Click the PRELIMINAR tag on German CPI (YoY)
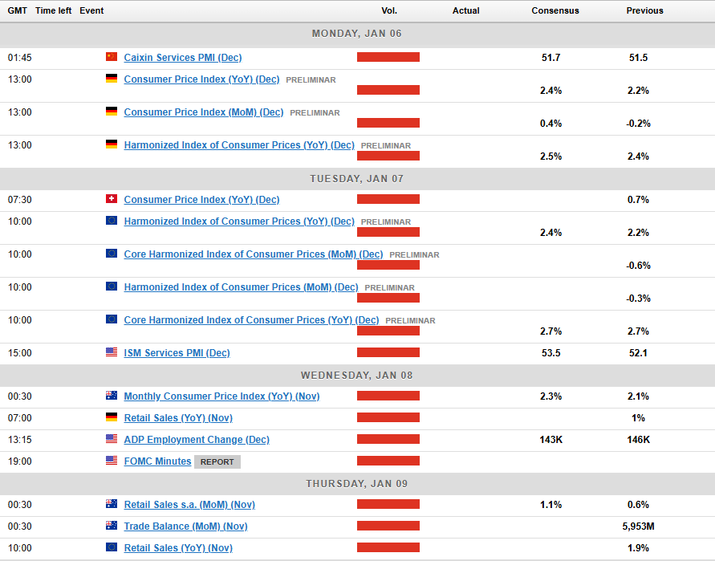 311,80
